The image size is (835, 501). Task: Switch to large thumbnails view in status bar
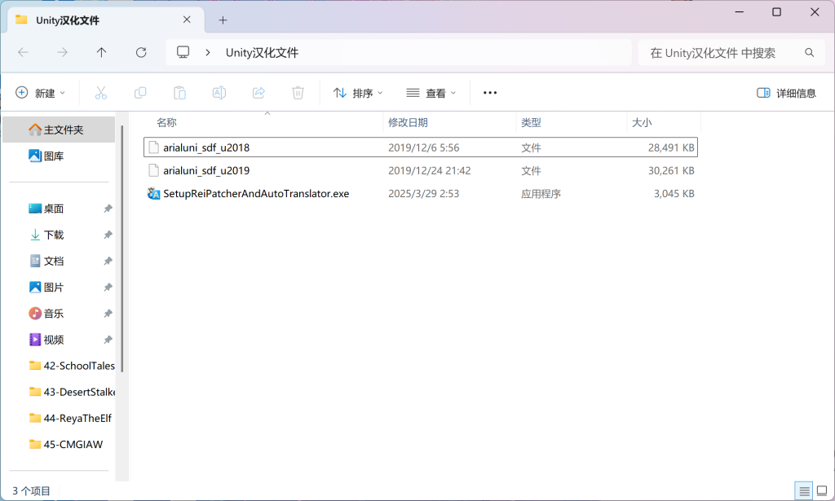821,490
